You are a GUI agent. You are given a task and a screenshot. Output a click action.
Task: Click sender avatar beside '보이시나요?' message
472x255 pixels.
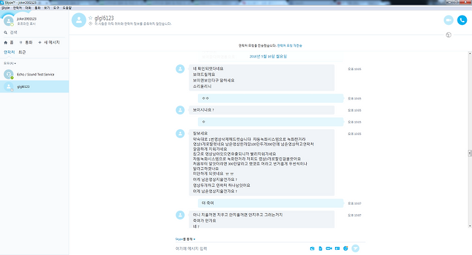[x=180, y=110]
